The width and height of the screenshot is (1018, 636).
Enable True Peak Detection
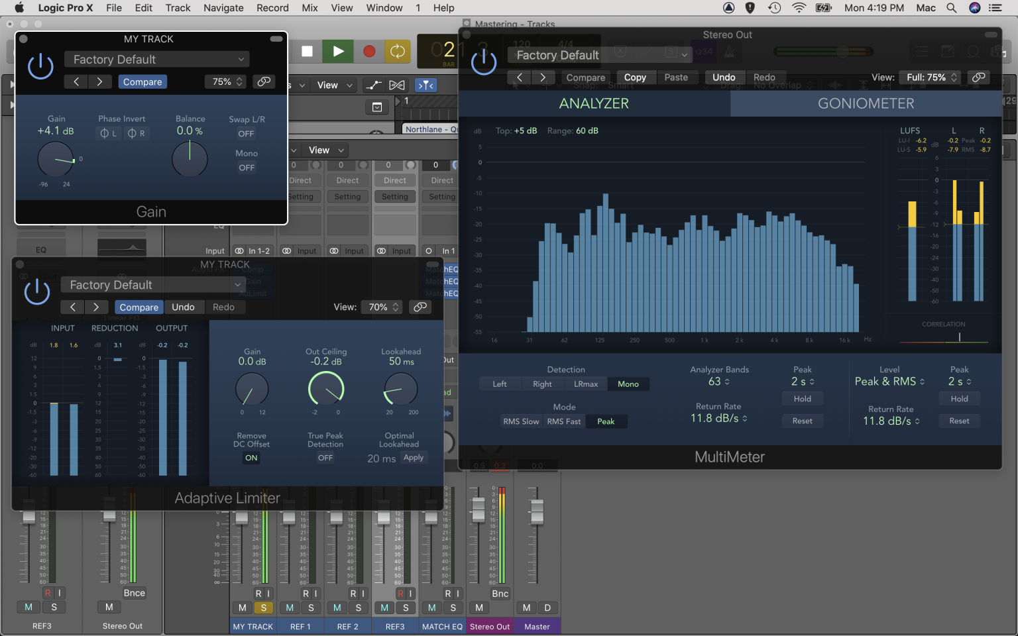325,457
